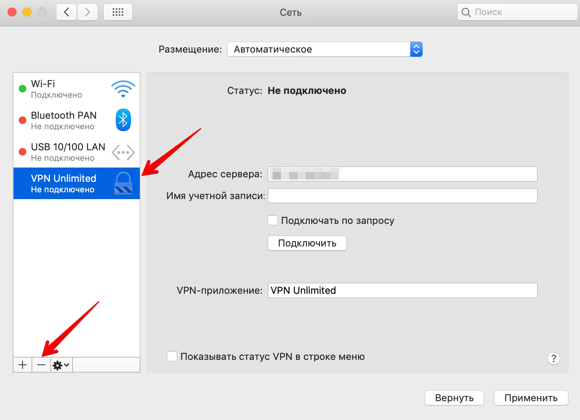Toggle 'Показывать статус VPN в строке меню' checkbox

172,357
